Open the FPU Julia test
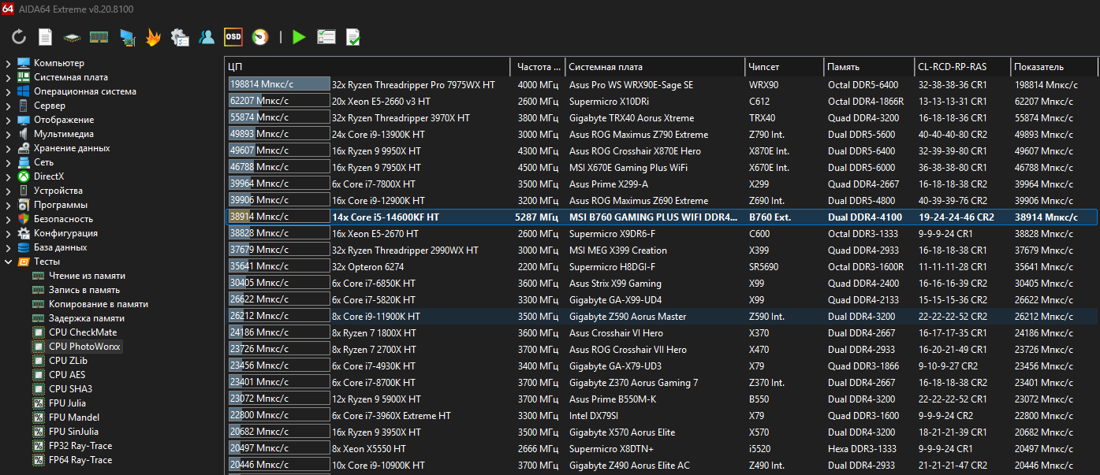This screenshot has height=475, width=1100. pos(67,403)
